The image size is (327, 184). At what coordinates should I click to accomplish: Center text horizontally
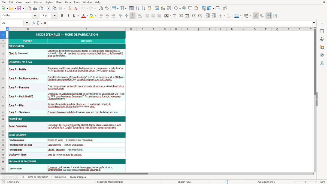point(107,16)
